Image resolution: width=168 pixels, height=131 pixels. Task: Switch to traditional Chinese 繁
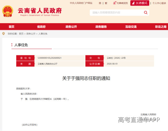[106, 3]
